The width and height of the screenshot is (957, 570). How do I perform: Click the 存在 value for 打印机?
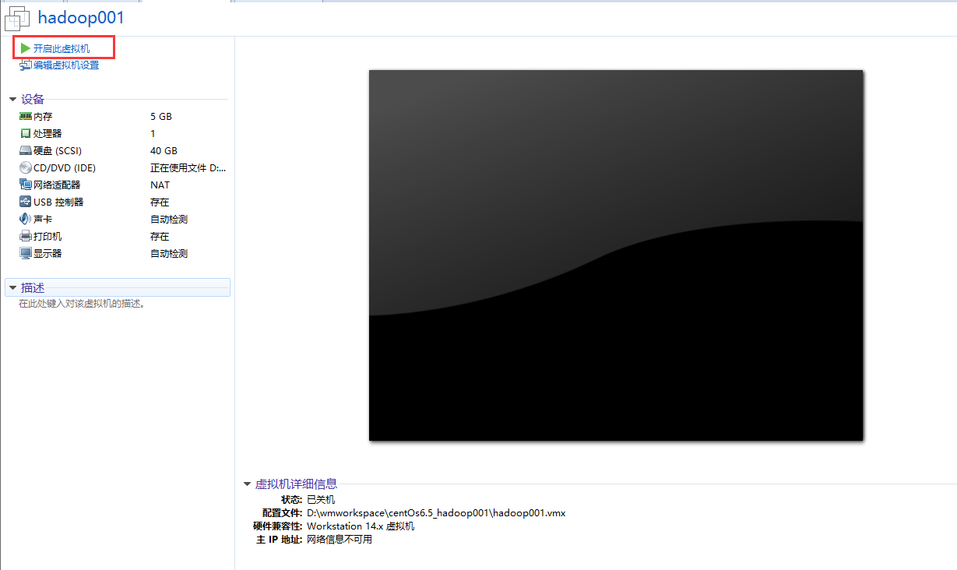tap(160, 236)
